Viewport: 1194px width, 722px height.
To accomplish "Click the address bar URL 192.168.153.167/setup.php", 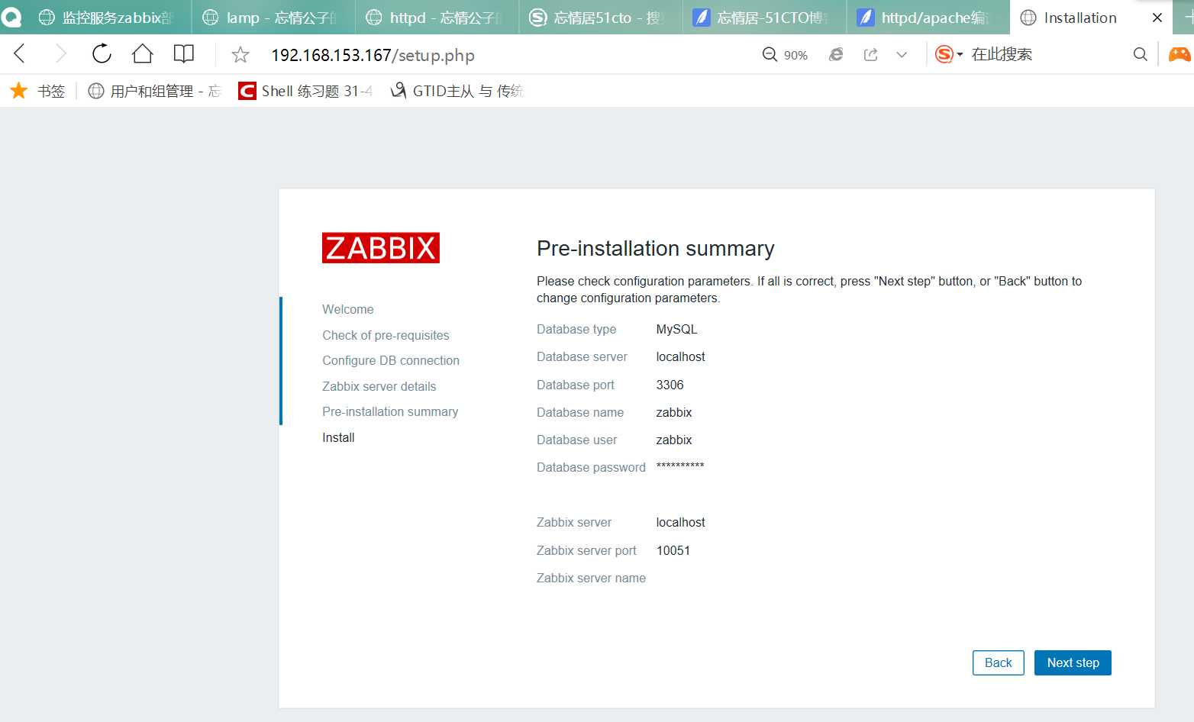I will [373, 55].
